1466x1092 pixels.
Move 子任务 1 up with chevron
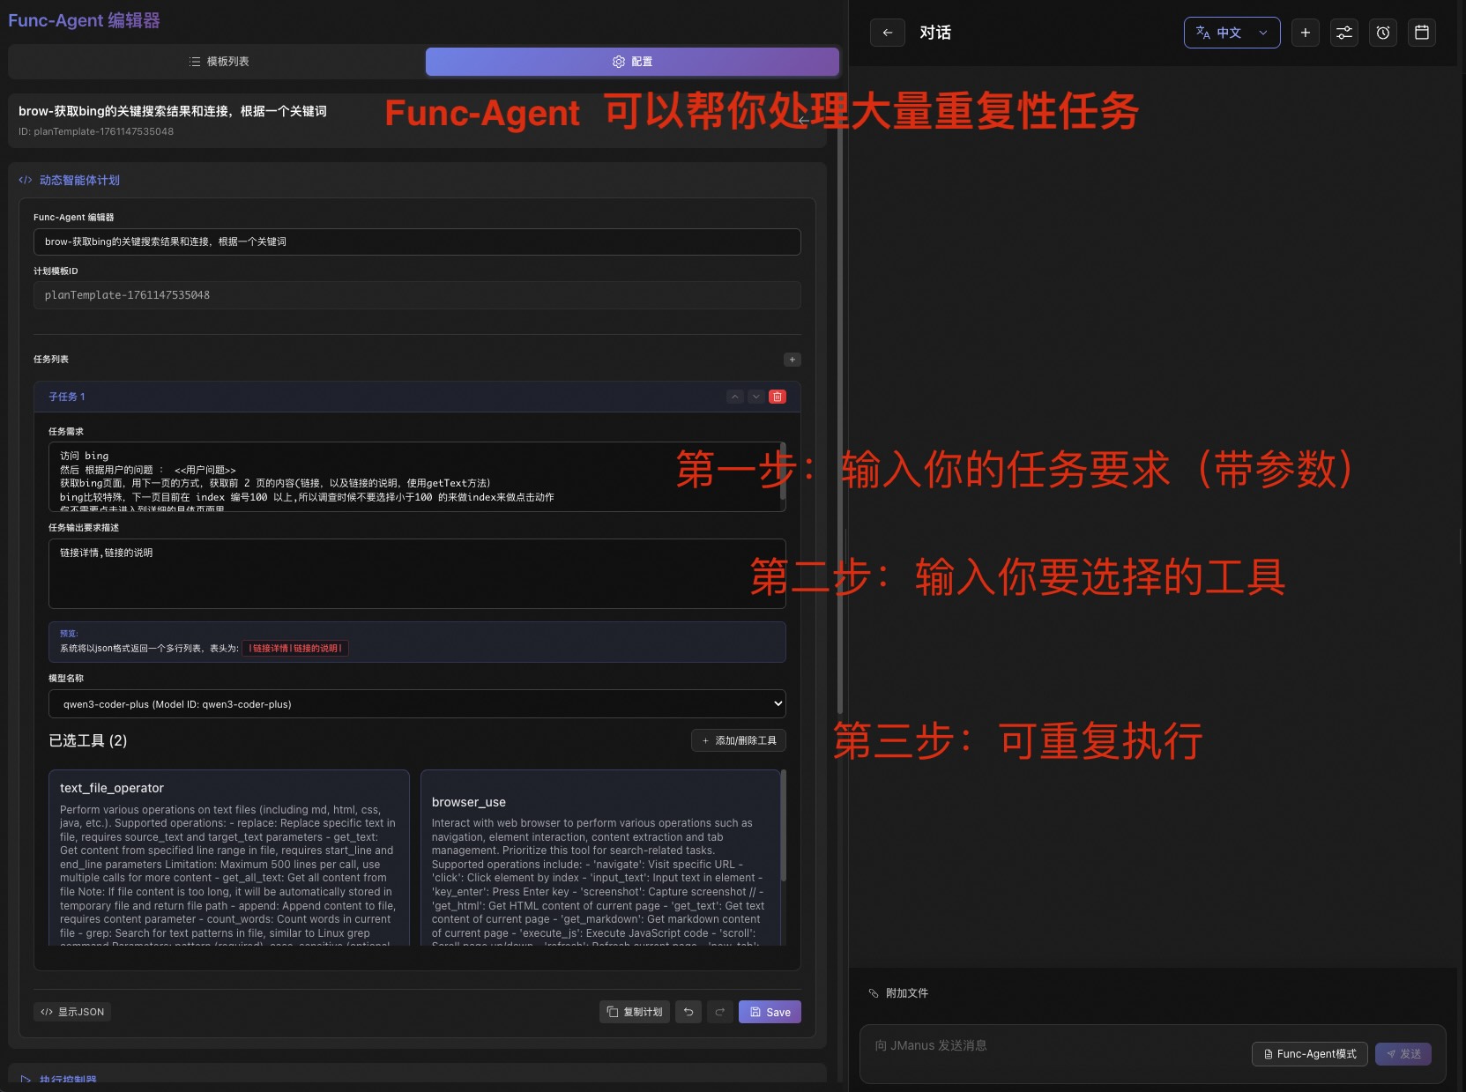click(735, 397)
